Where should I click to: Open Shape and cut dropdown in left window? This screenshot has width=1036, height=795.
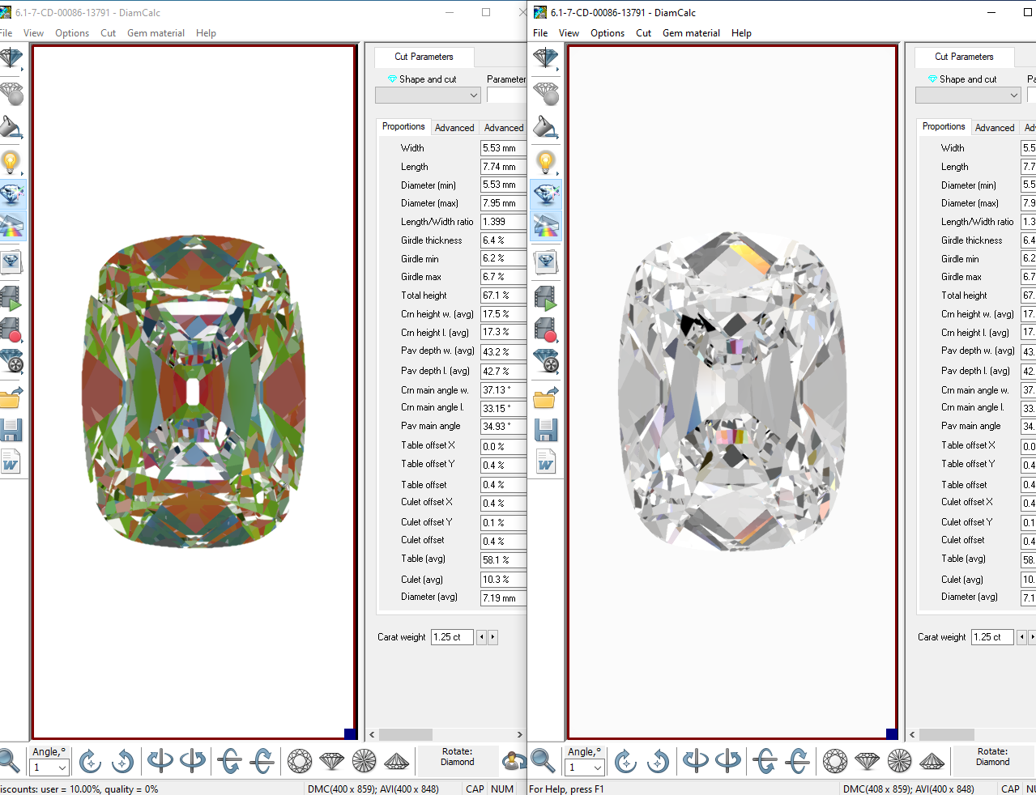[x=428, y=96]
